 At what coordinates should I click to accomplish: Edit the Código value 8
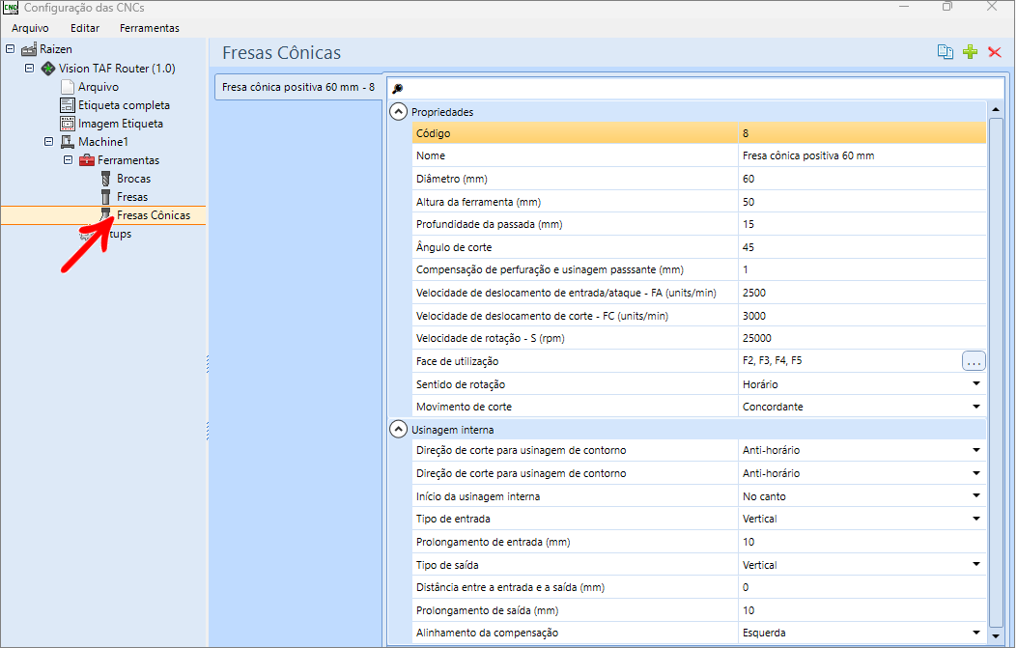tap(862, 133)
